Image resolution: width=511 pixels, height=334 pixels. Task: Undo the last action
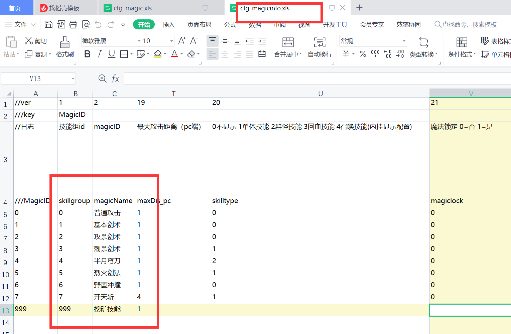tap(98, 24)
